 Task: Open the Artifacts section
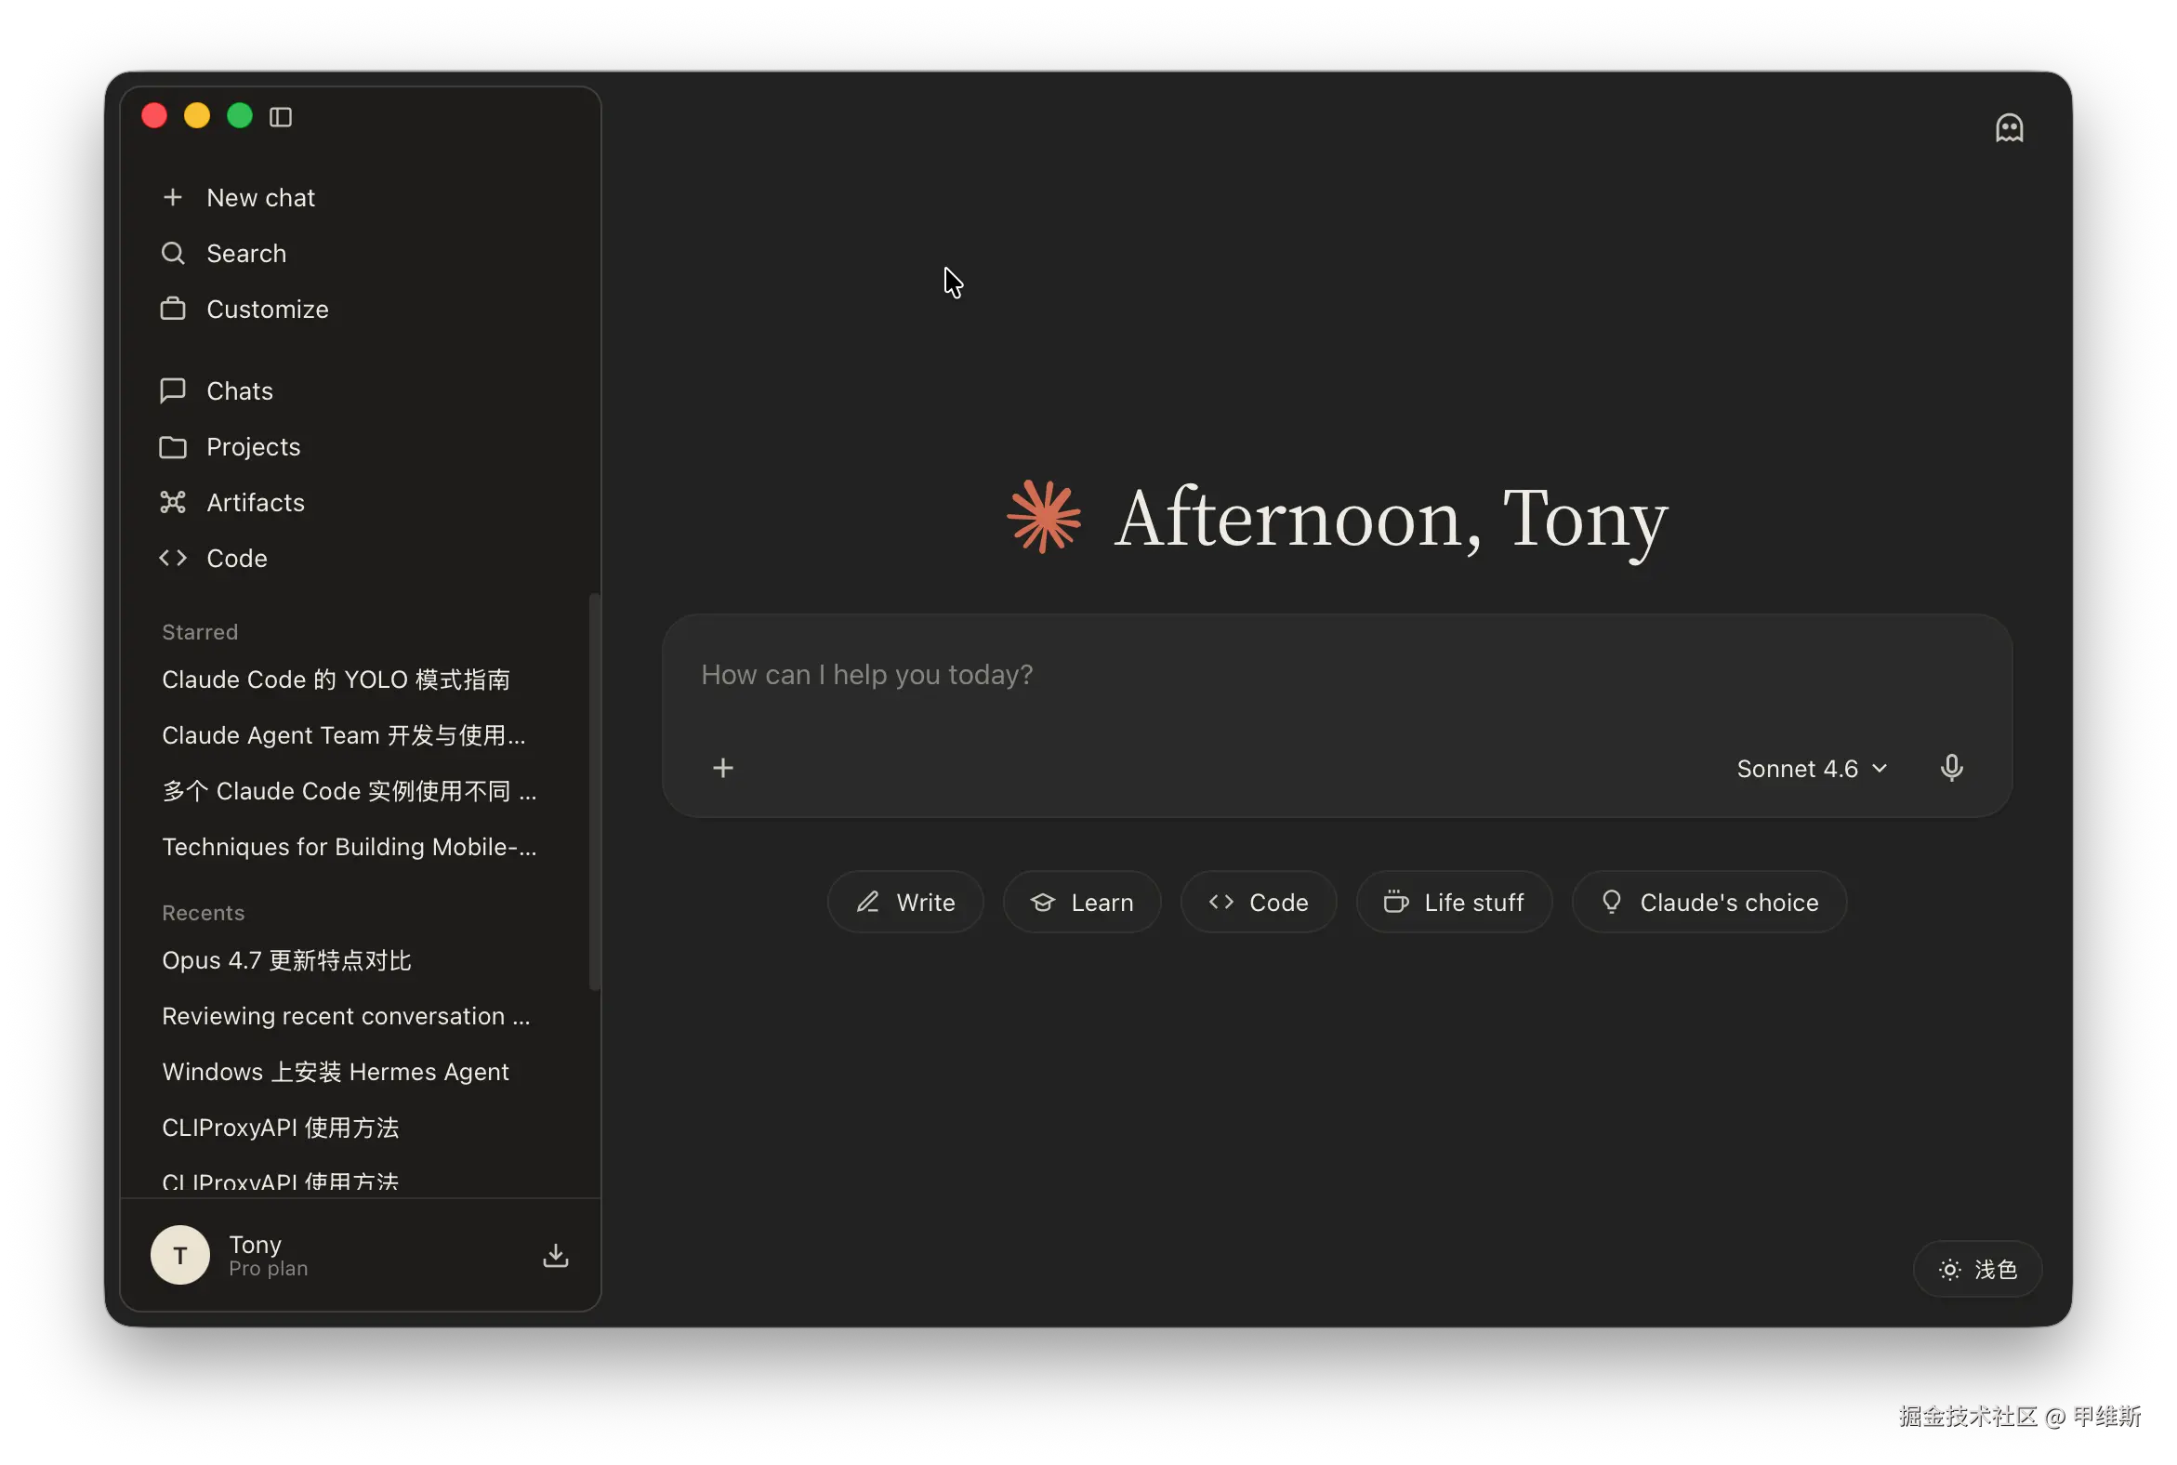[x=255, y=503]
